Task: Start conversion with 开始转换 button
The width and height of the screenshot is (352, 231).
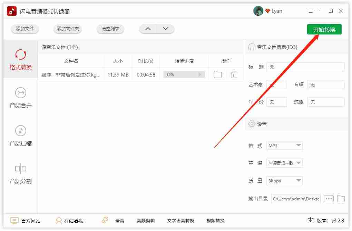Action: pos(324,29)
